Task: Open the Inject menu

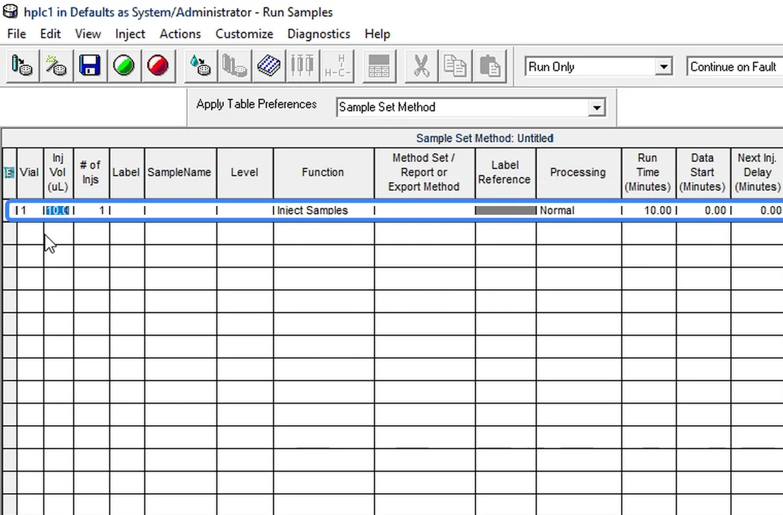Action: [x=130, y=34]
